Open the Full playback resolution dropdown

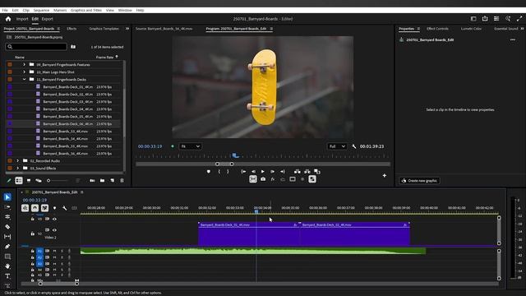click(337, 146)
